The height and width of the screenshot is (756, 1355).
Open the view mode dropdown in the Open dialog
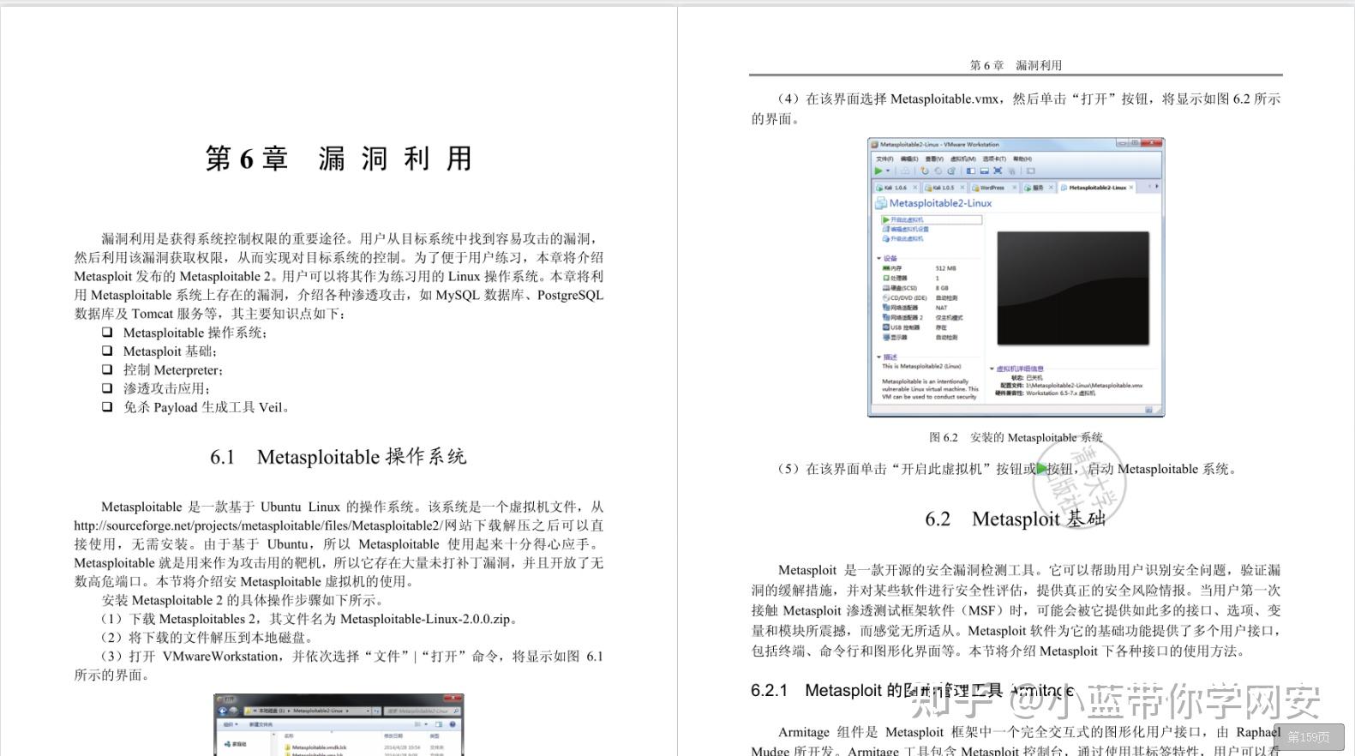click(426, 724)
